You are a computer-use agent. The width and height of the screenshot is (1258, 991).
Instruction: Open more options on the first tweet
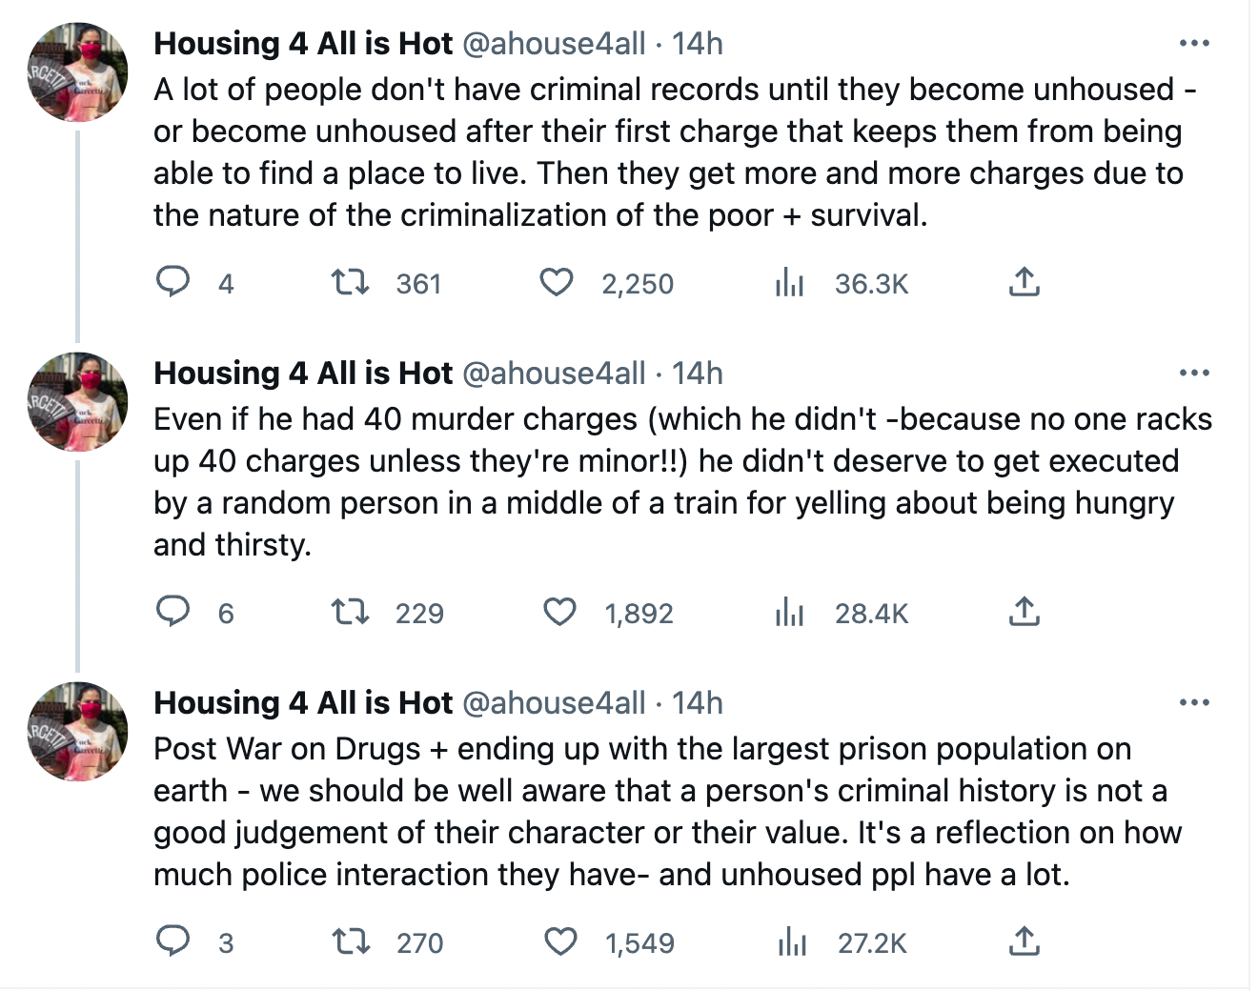pyautogui.click(x=1194, y=44)
